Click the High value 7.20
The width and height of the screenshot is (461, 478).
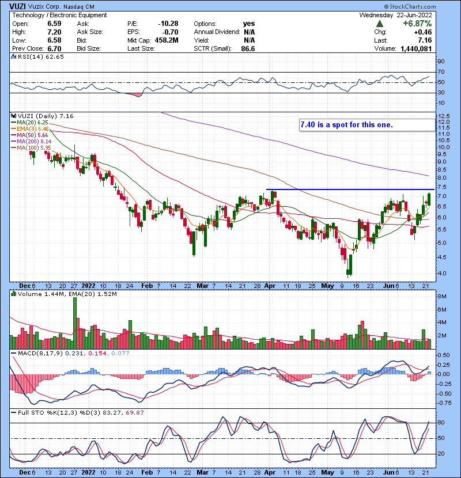(x=54, y=32)
